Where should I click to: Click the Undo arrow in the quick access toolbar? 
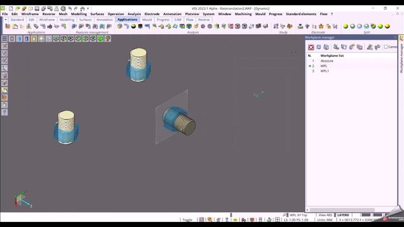[x=70, y=8]
